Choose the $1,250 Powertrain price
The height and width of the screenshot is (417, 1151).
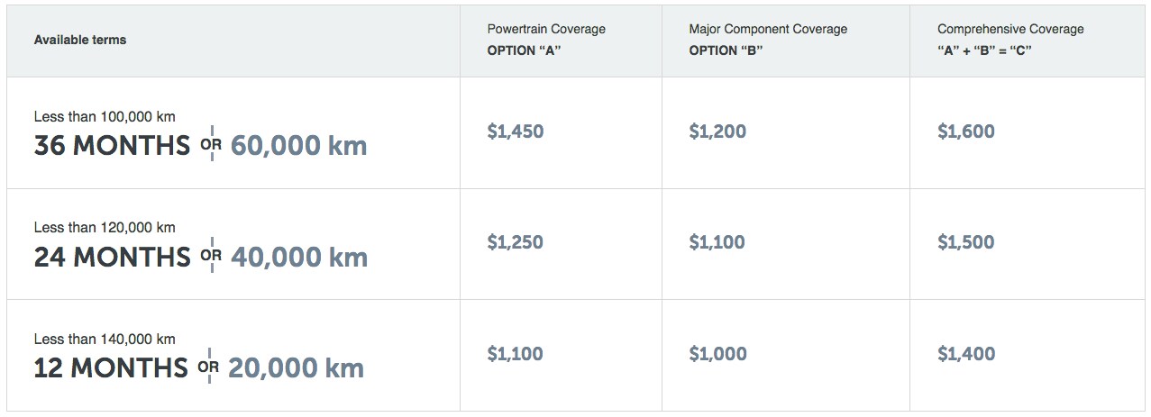(516, 242)
